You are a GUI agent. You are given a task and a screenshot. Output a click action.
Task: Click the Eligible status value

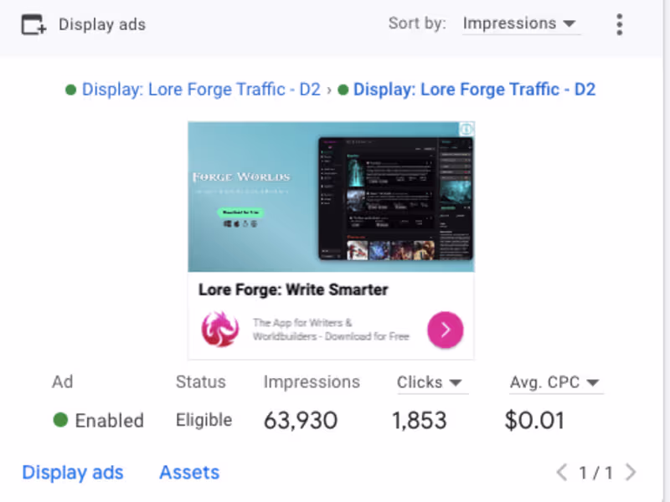click(204, 421)
